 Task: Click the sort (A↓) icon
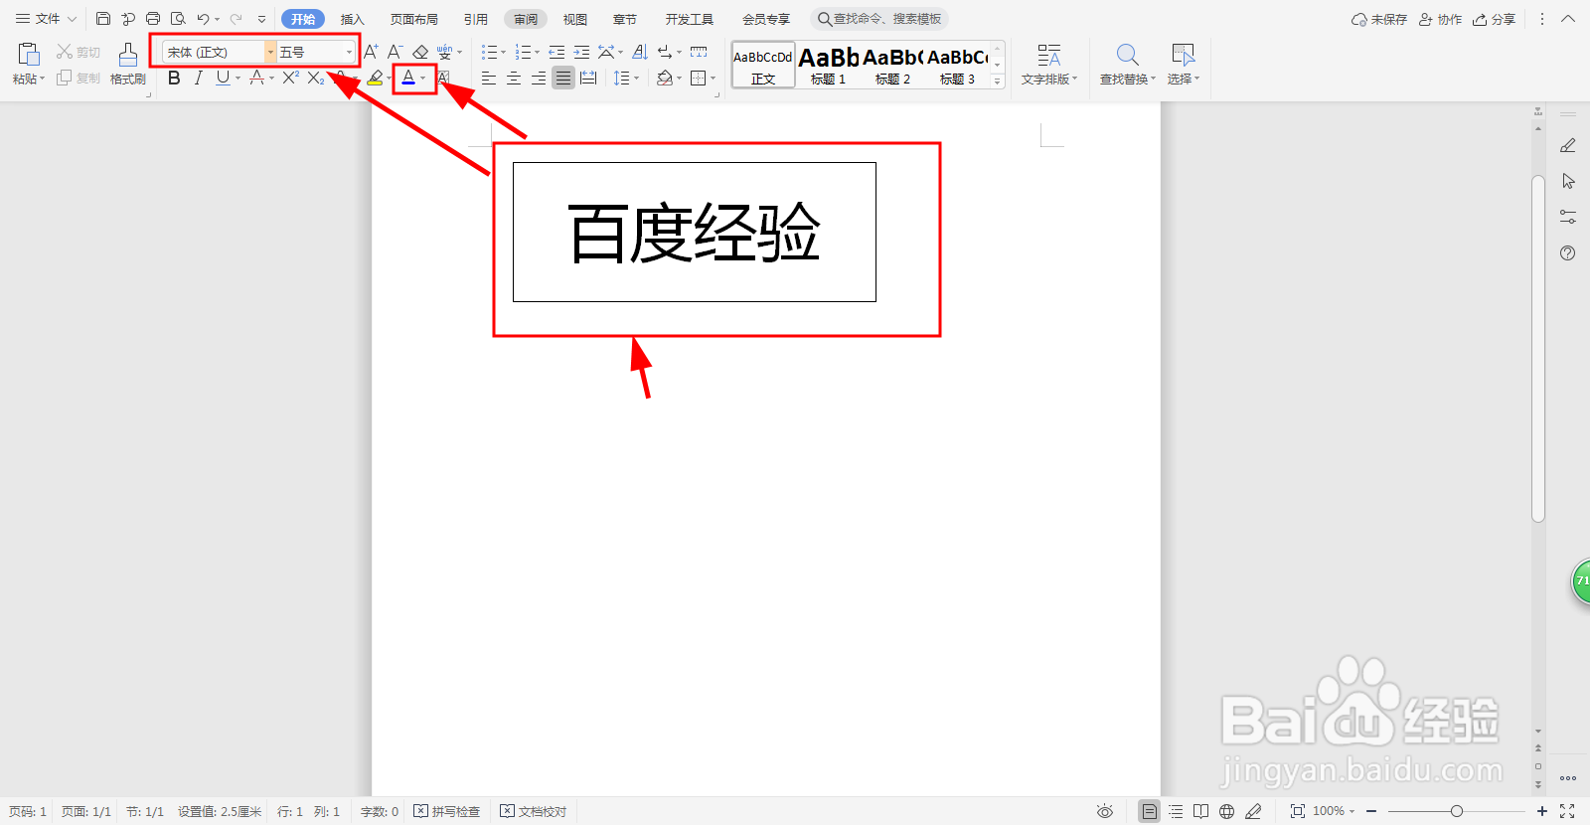click(x=640, y=52)
